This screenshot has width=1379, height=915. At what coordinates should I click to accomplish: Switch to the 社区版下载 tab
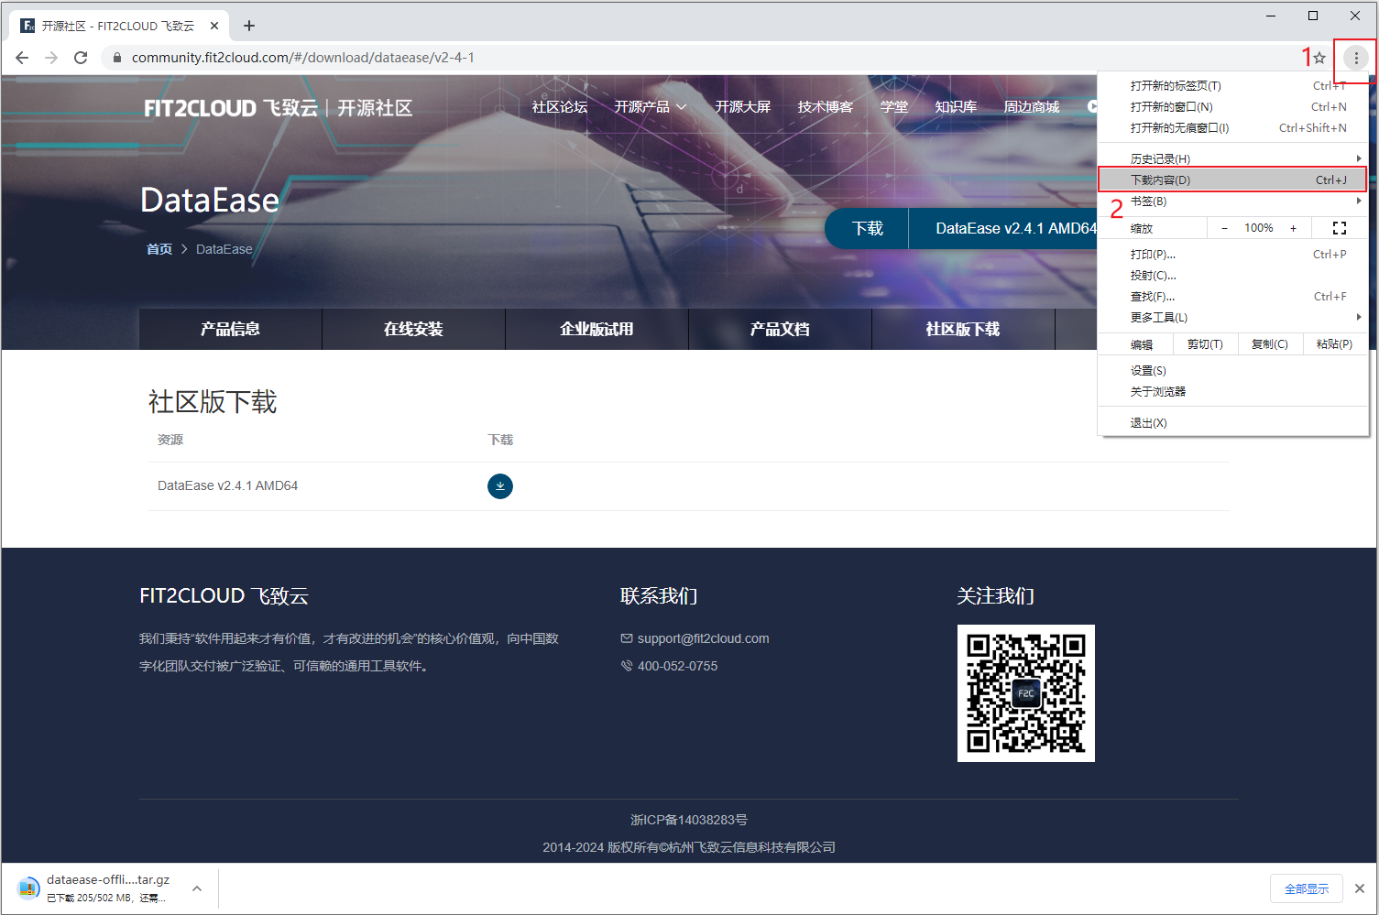click(x=963, y=329)
